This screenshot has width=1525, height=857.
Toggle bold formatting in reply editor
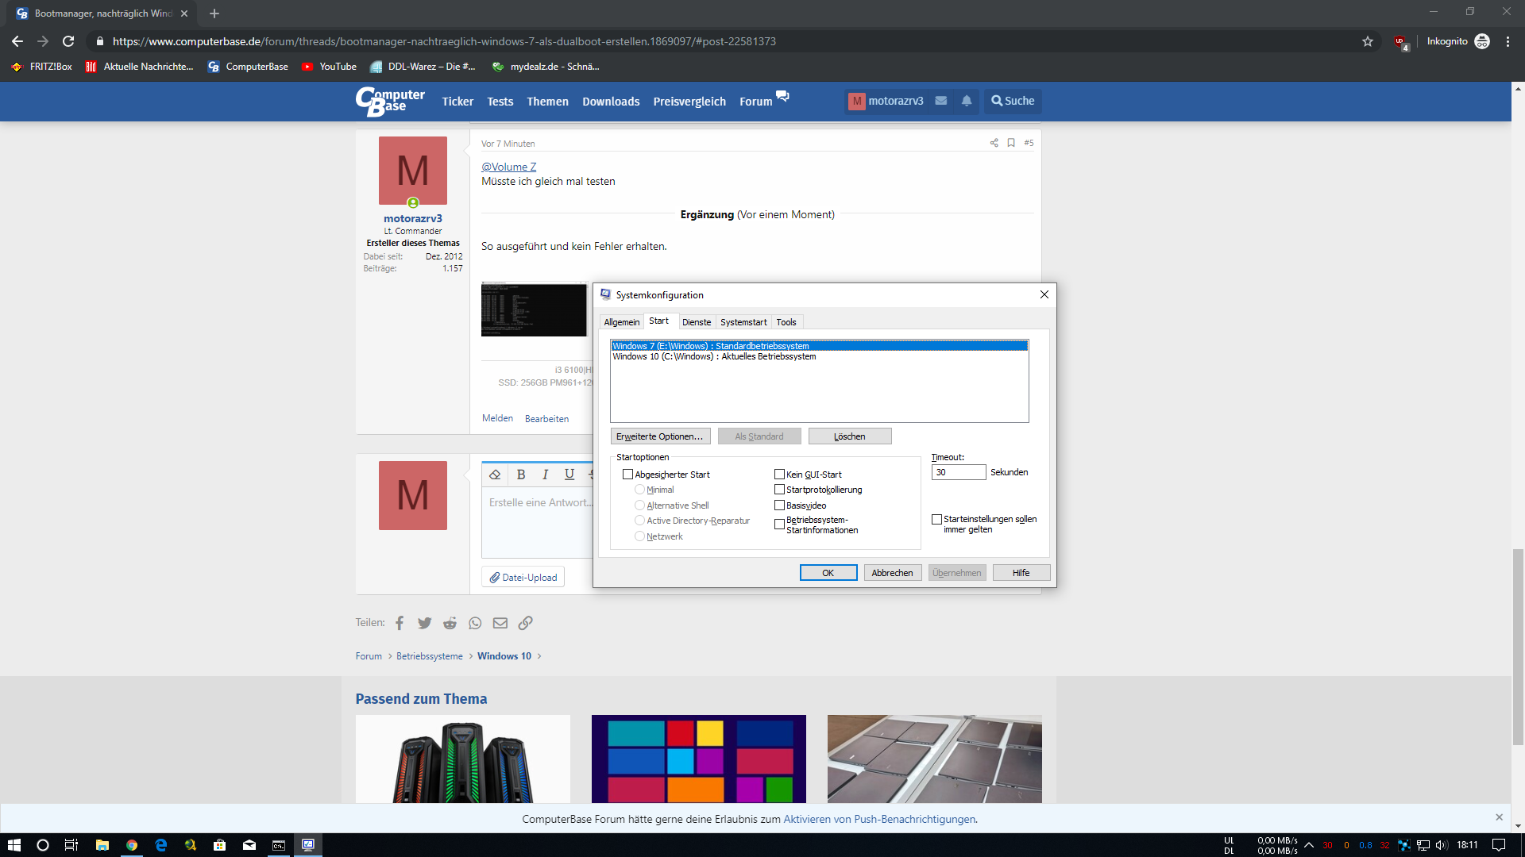[x=521, y=475]
